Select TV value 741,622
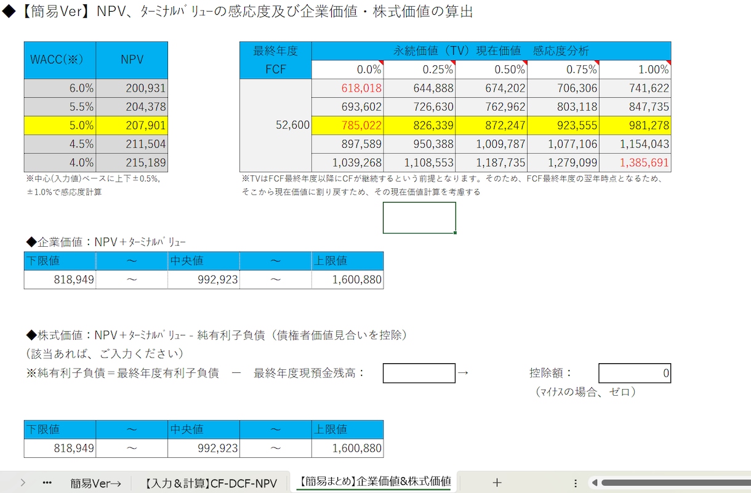The height and width of the screenshot is (493, 751). pos(635,88)
